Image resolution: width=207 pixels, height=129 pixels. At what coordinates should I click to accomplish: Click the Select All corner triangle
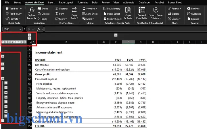pyautogui.click(x=30, y=42)
